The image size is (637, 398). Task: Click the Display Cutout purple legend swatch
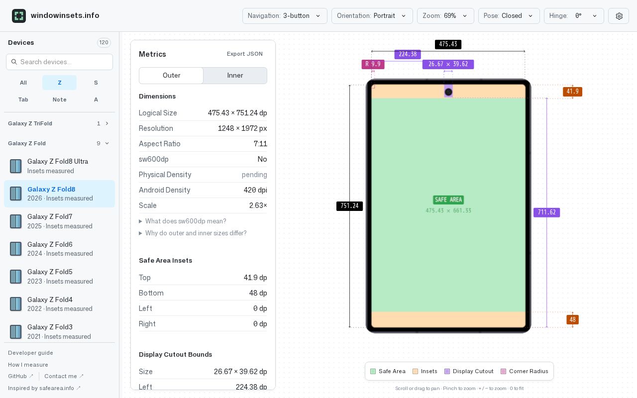coord(447,371)
